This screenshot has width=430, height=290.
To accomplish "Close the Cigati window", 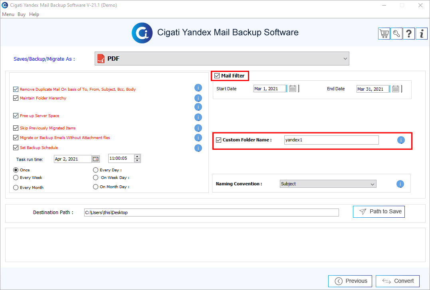I will pyautogui.click(x=420, y=5).
